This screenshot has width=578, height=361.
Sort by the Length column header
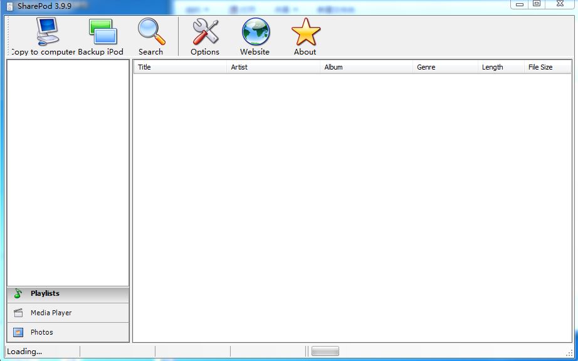[x=501, y=67]
